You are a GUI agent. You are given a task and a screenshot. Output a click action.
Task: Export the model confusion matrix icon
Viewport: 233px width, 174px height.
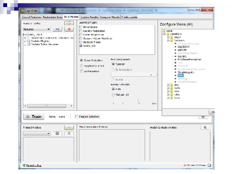[205, 127]
